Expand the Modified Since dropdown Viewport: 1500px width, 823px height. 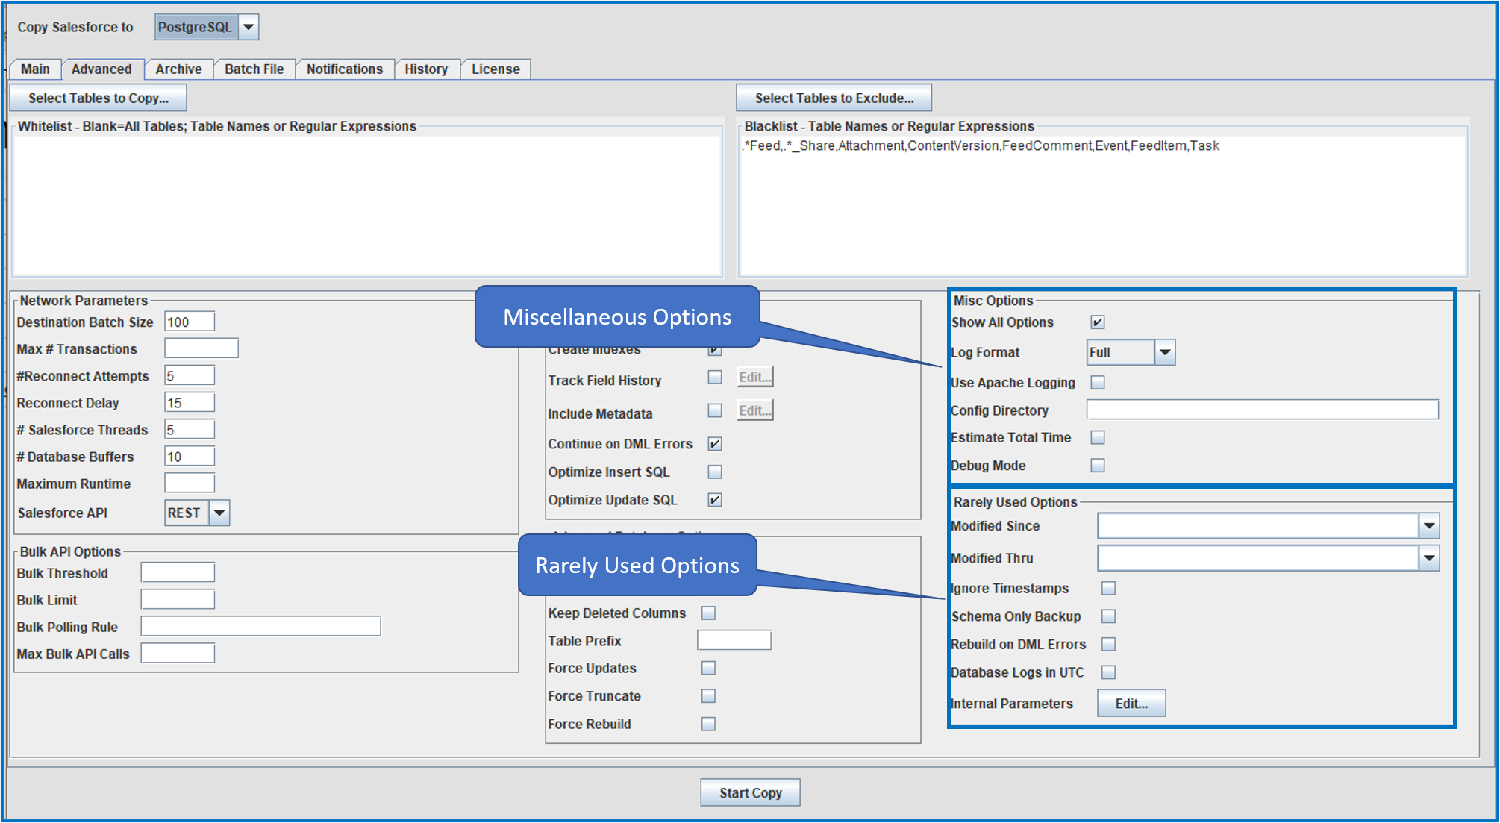coord(1428,526)
